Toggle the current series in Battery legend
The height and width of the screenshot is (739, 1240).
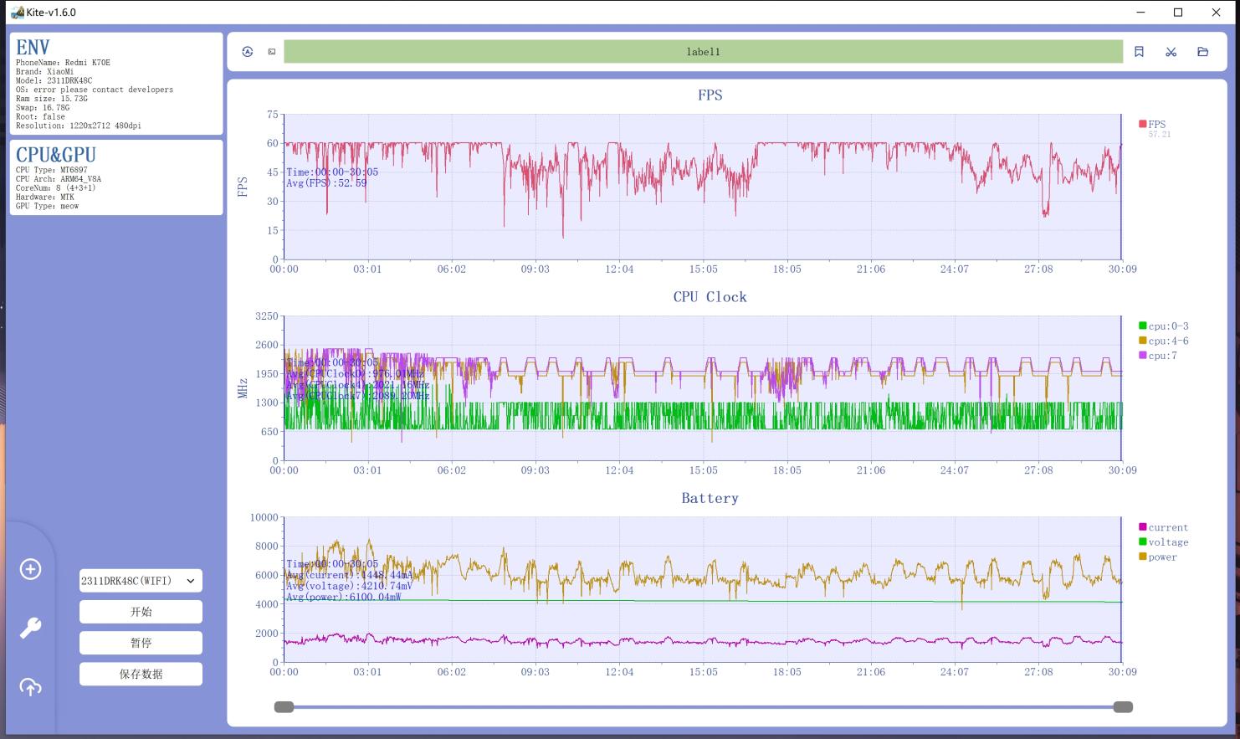(x=1163, y=527)
